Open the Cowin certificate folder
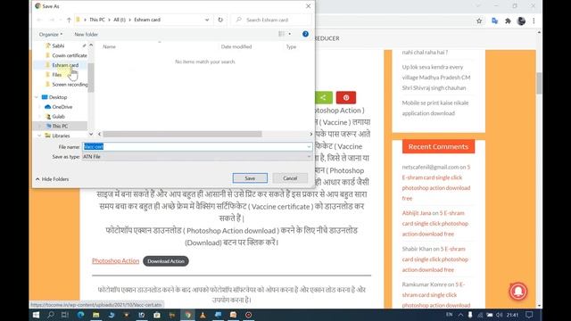 tap(70, 55)
